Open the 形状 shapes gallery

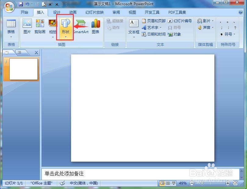click(66, 28)
